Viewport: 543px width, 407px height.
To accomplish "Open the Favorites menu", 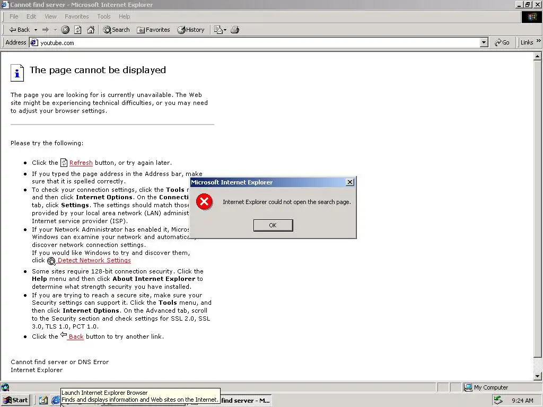I will click(76, 16).
